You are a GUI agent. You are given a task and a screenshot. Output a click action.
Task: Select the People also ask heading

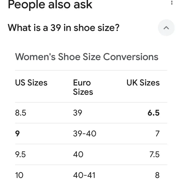click(50, 5)
